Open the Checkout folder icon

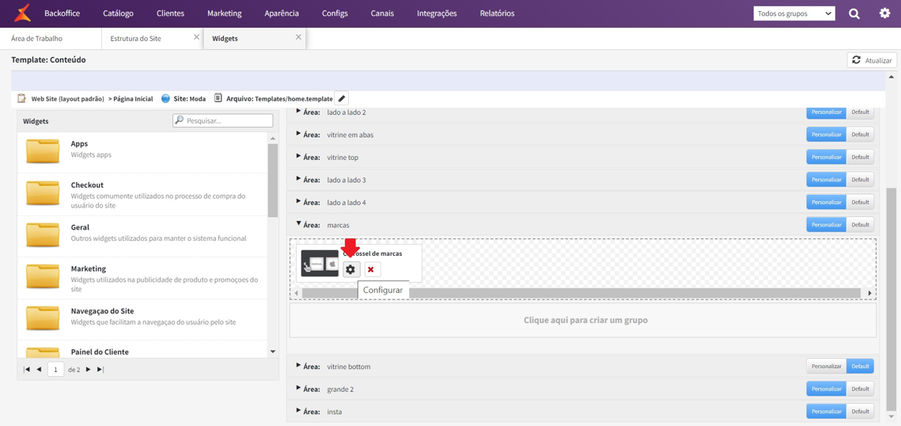click(43, 193)
